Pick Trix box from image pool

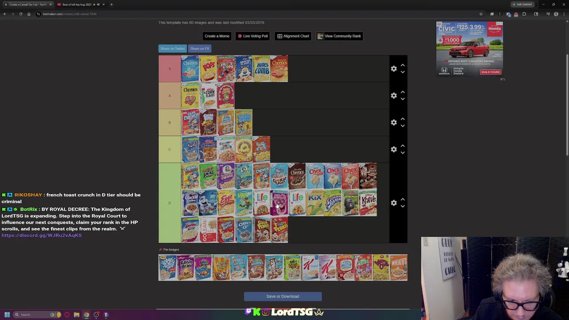point(363,268)
